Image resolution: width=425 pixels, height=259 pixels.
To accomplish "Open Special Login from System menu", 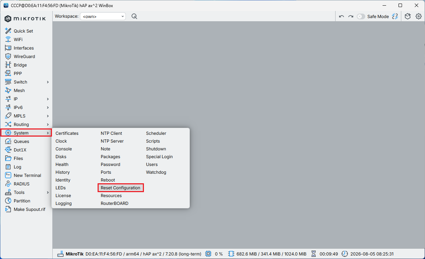I will point(159,157).
